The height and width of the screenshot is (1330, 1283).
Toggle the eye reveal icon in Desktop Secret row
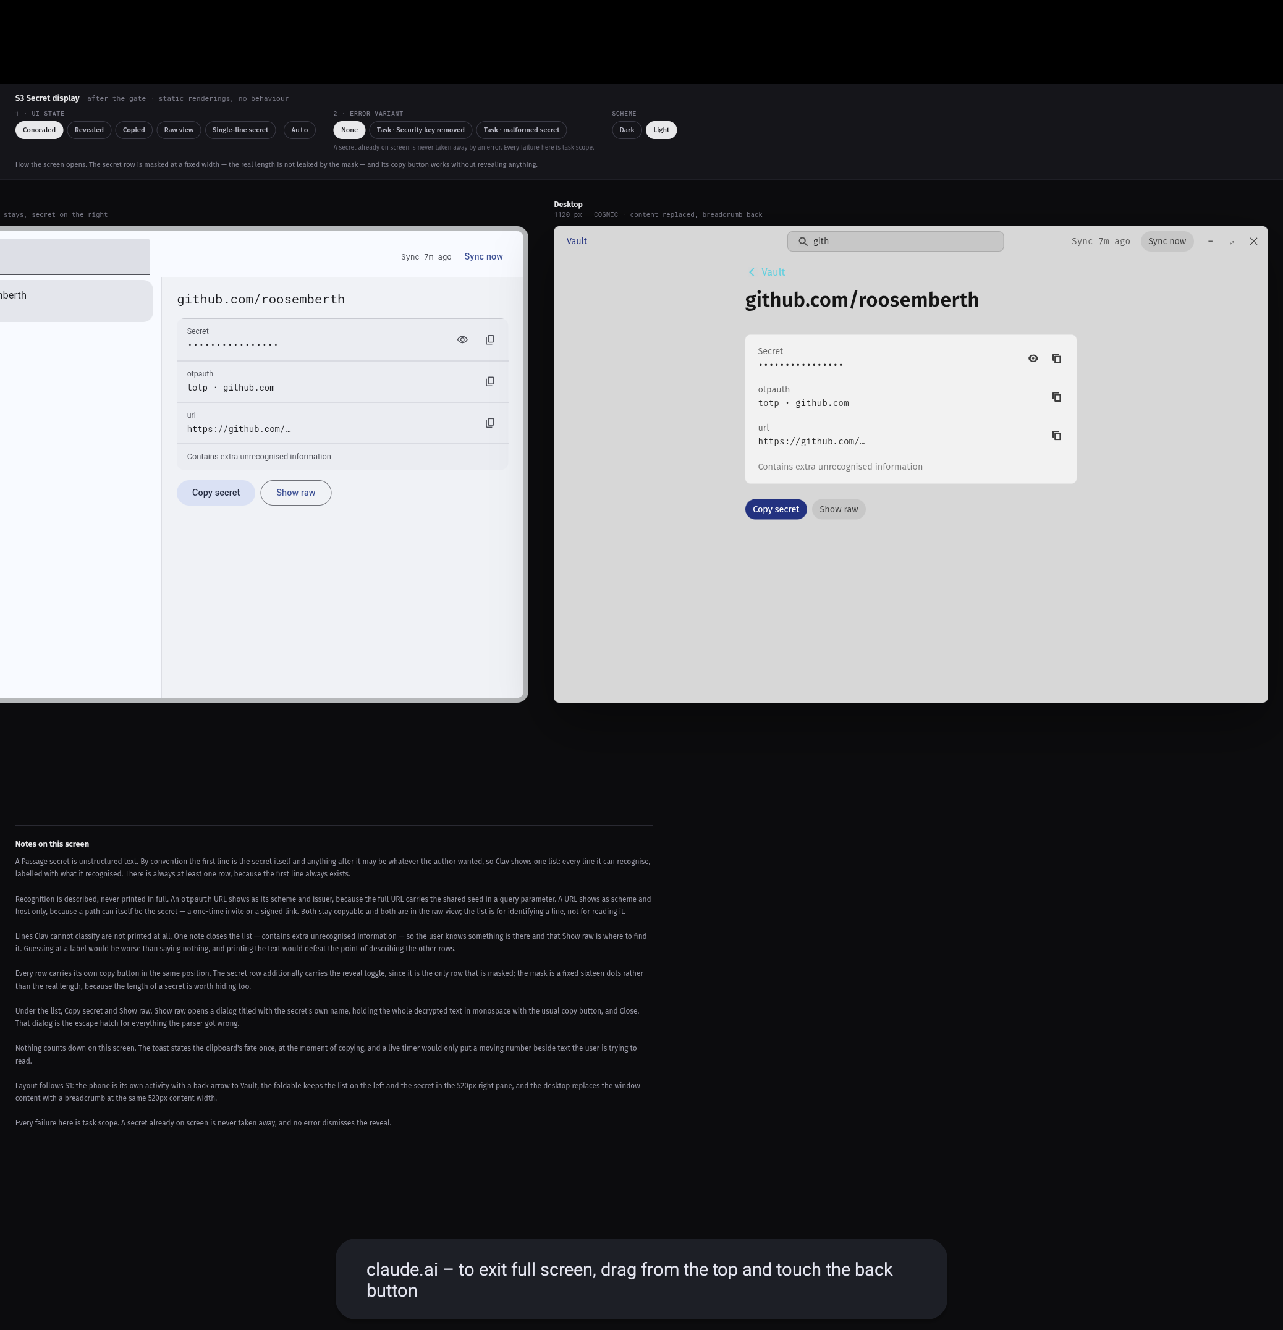(x=1033, y=358)
